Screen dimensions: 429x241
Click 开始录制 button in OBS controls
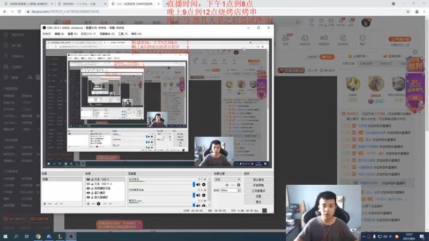pyautogui.click(x=258, y=185)
